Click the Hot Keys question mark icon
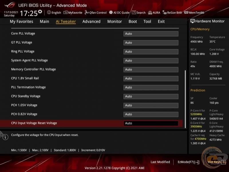229x172 pixels. pyautogui.click(x=224, y=162)
